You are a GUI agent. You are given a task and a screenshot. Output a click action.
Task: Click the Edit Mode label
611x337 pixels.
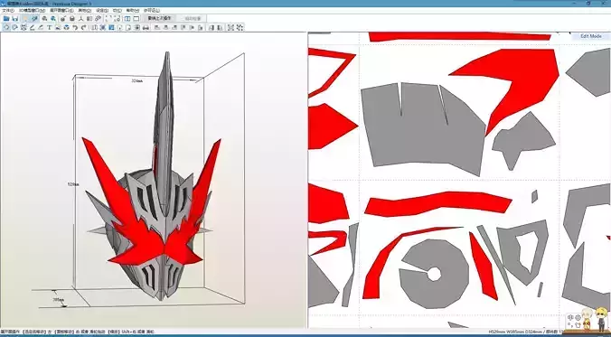click(x=591, y=36)
